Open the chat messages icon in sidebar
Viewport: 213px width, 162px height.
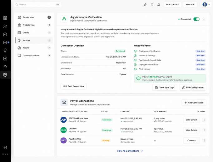[x=5, y=34]
